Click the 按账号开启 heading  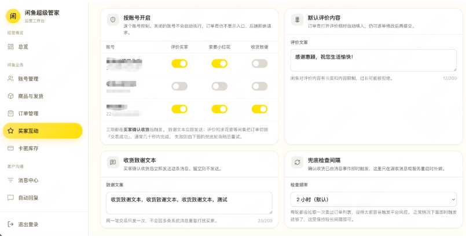pos(137,18)
